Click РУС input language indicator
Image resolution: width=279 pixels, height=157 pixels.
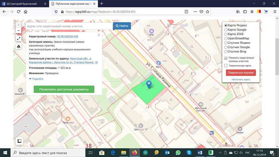tap(248, 153)
